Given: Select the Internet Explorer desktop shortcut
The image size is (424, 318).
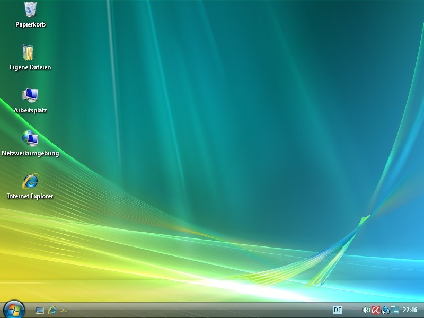Looking at the screenshot, I should tap(30, 181).
